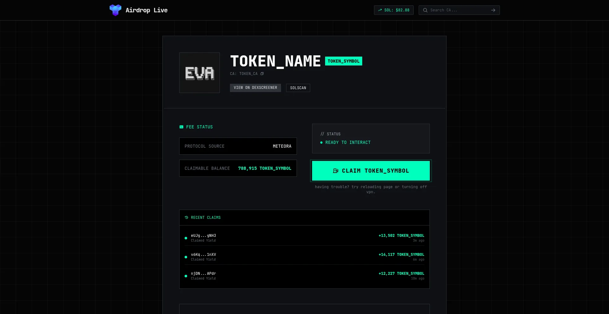609x314 pixels.
Task: Click the EVA token logo thumbnail
Action: (x=200, y=73)
